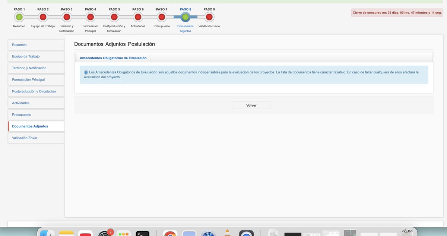Click the Presupuesto label under PASO 7
The height and width of the screenshot is (236, 447).
162,26
